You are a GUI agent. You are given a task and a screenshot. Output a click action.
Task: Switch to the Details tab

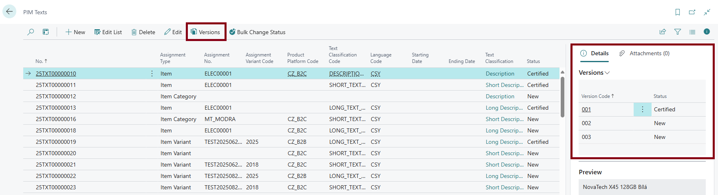[595, 53]
